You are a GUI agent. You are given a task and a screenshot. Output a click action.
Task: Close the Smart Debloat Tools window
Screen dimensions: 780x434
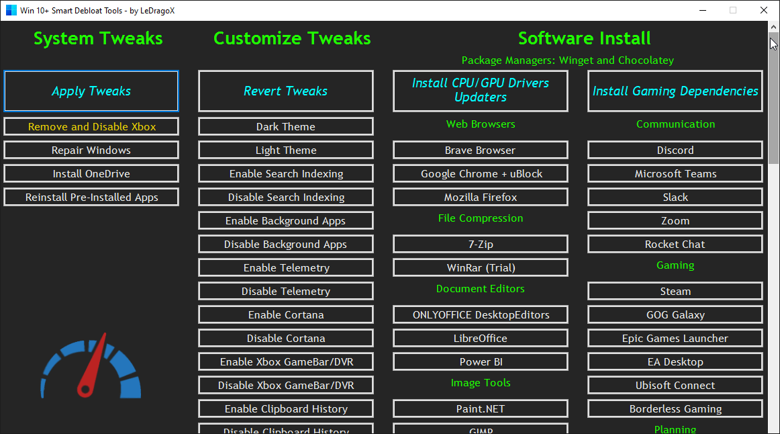(764, 11)
